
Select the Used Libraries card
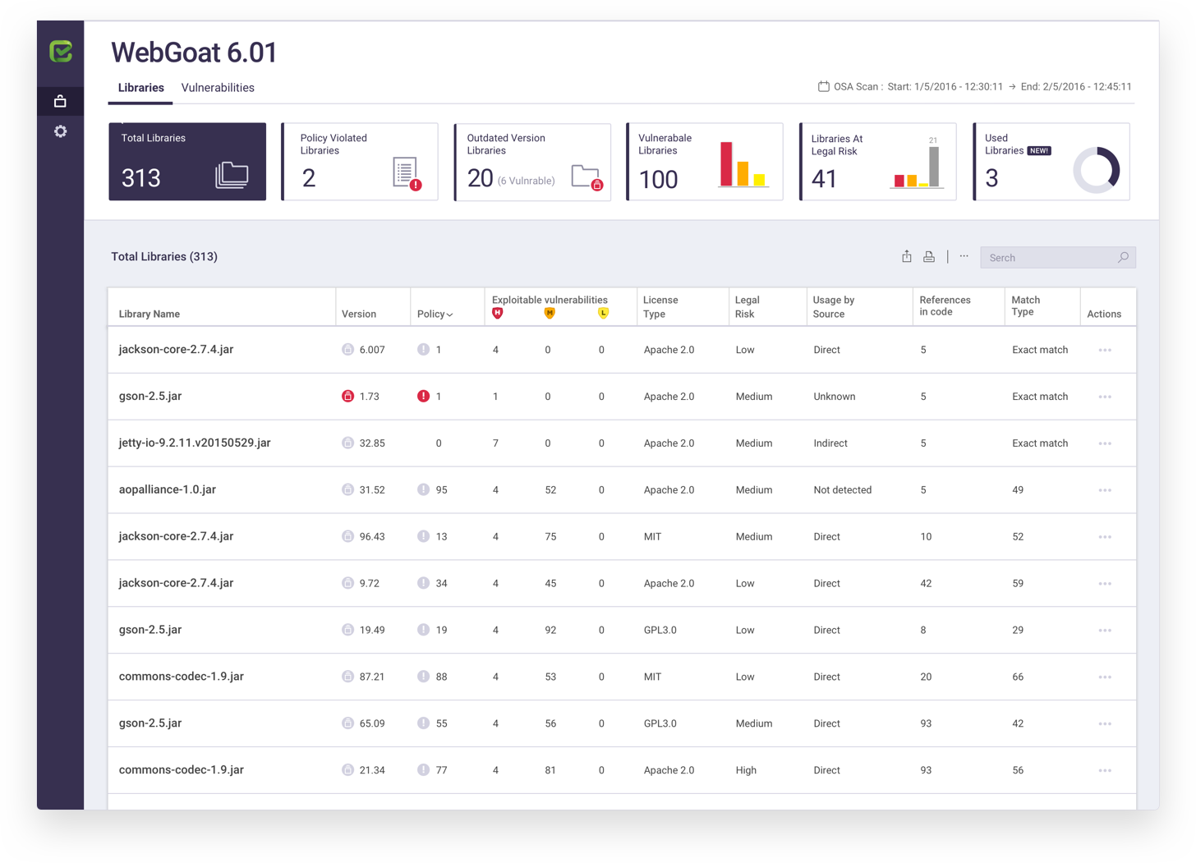tap(1051, 162)
